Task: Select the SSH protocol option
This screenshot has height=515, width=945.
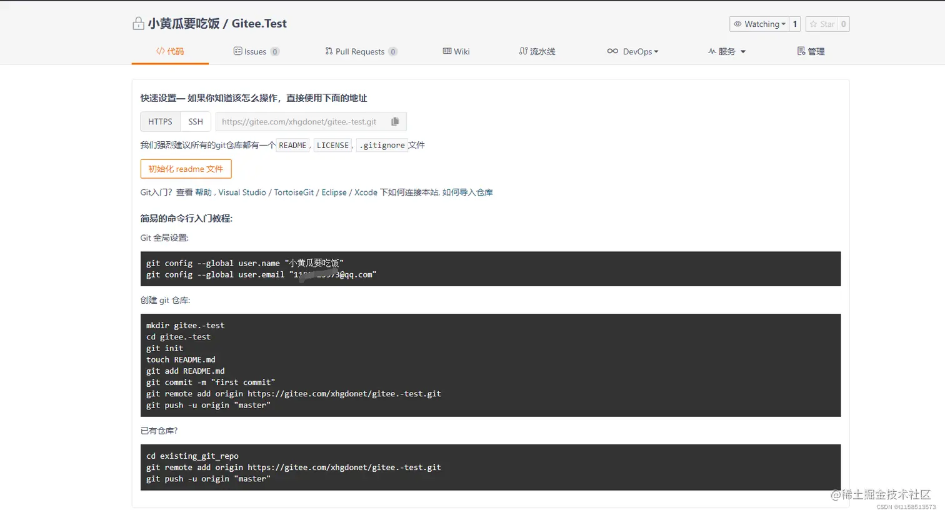Action: coord(196,121)
